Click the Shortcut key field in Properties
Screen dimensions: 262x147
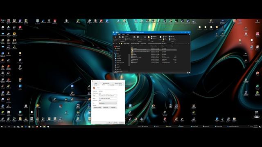(x=108, y=101)
